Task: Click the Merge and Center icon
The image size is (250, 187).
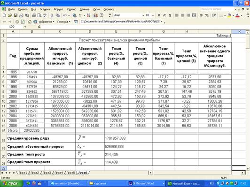Action: point(194,15)
